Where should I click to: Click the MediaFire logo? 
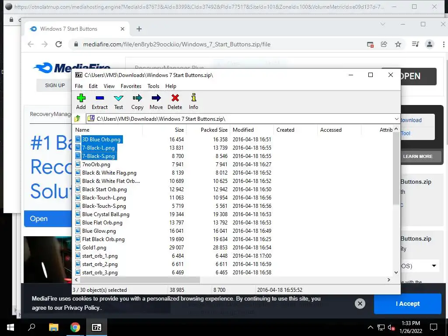pyautogui.click(x=71, y=68)
